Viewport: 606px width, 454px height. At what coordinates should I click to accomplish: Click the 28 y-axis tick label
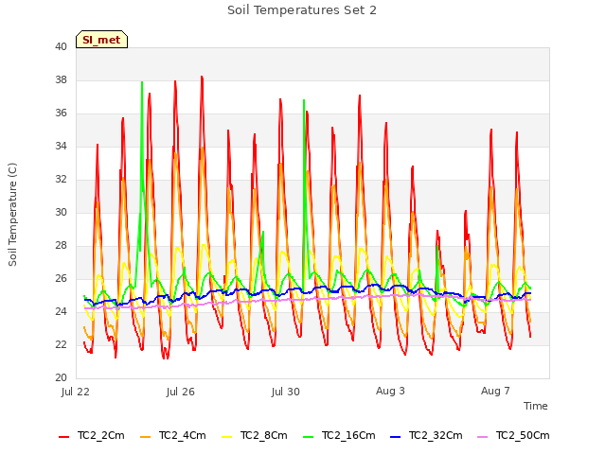(61, 246)
